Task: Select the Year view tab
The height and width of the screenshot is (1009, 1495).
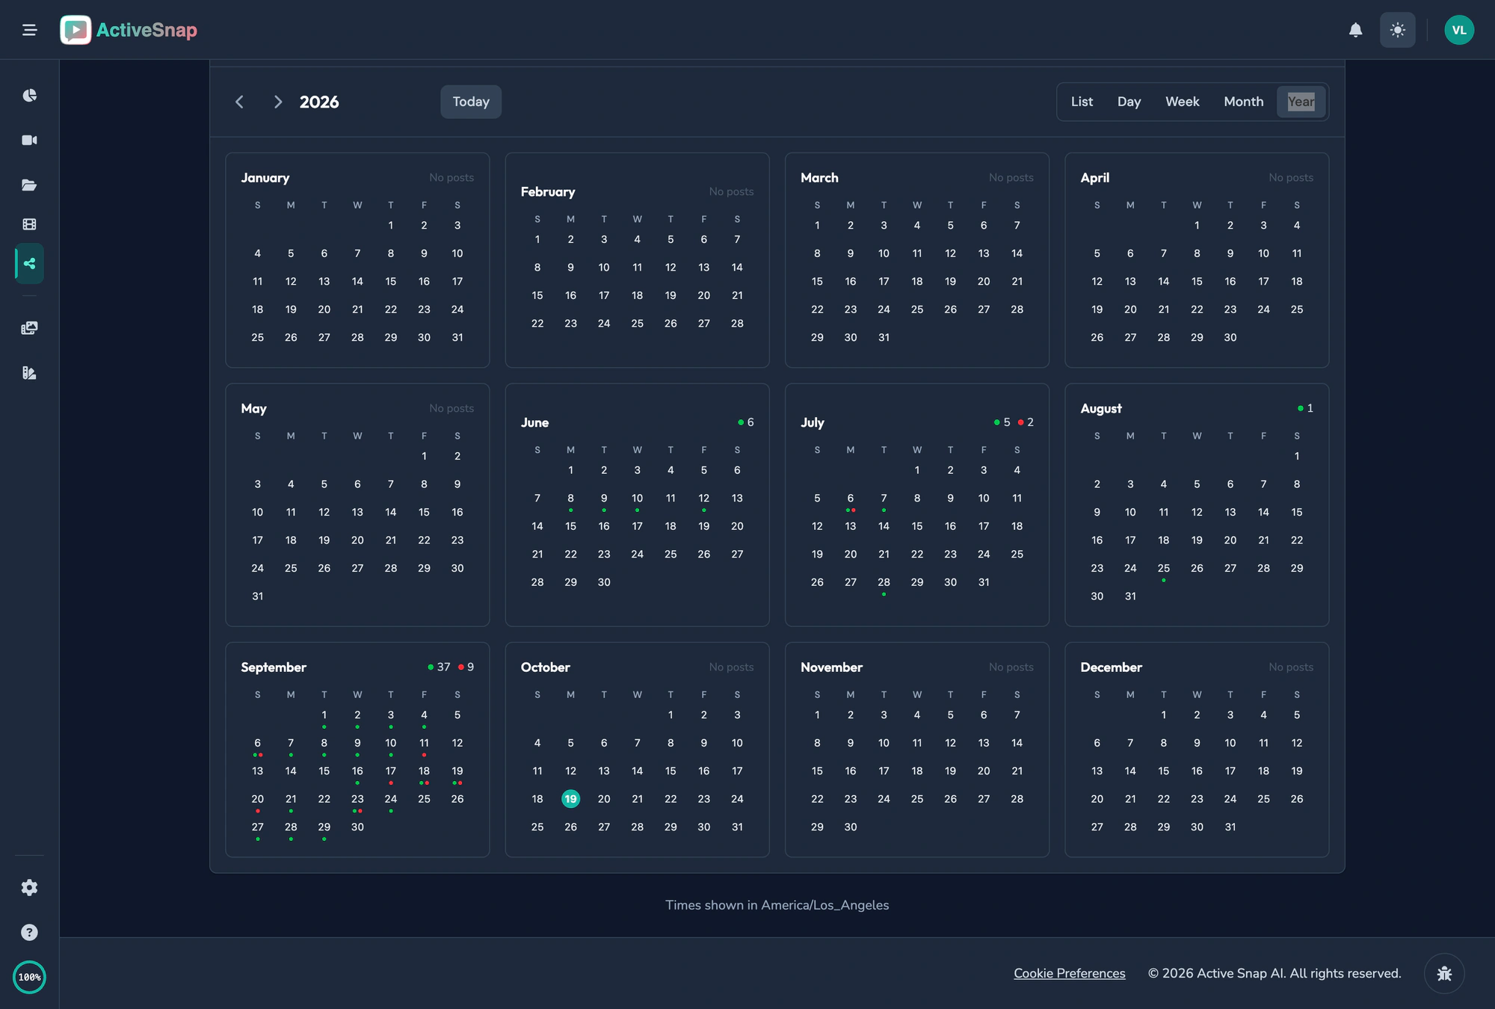Action: point(1301,102)
